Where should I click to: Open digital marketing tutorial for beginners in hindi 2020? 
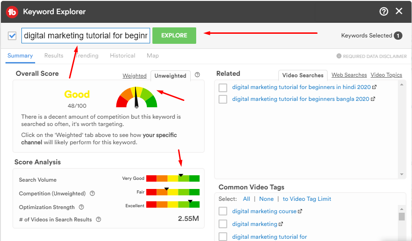click(x=302, y=87)
